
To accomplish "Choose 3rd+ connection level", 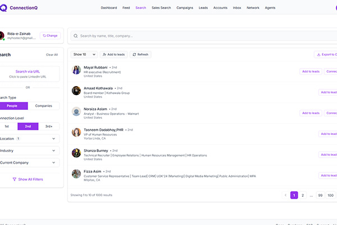I will click(x=49, y=127).
